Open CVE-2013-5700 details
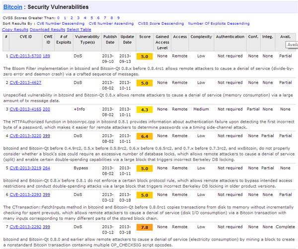Image resolution: width=298 pixels, height=249 pixels. pyautogui.click(x=25, y=56)
